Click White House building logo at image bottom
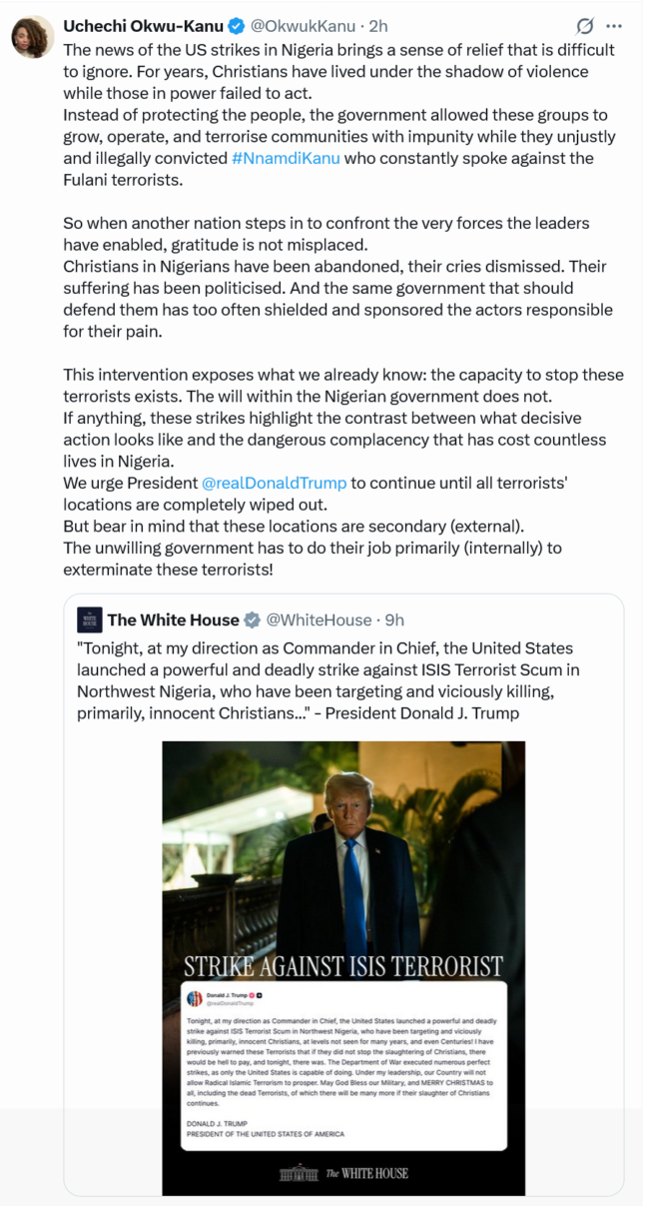The width and height of the screenshot is (649, 1206). 298,1172
